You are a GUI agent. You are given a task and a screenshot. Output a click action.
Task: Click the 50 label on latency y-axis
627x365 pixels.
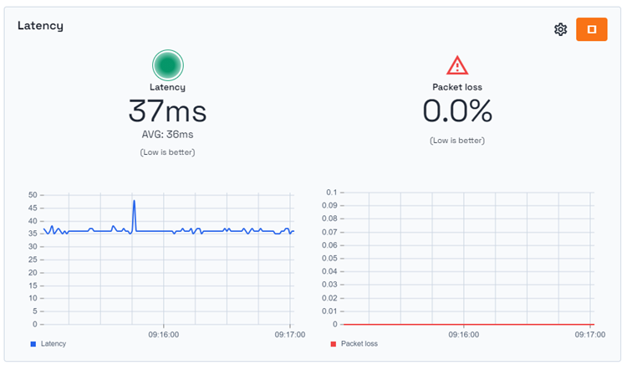33,195
